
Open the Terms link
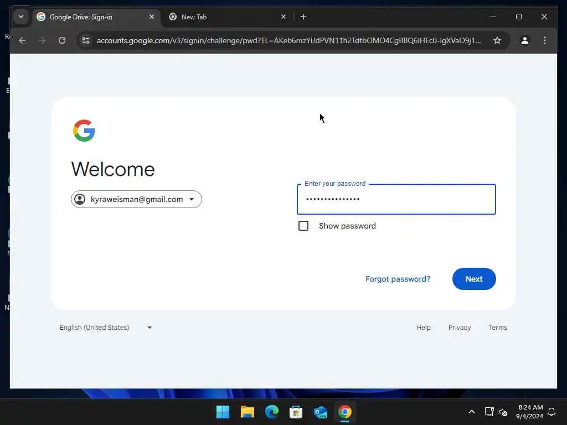tap(498, 328)
